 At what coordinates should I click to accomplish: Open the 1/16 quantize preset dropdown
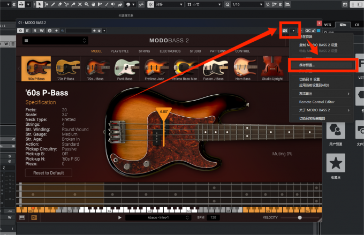coord(247,4)
